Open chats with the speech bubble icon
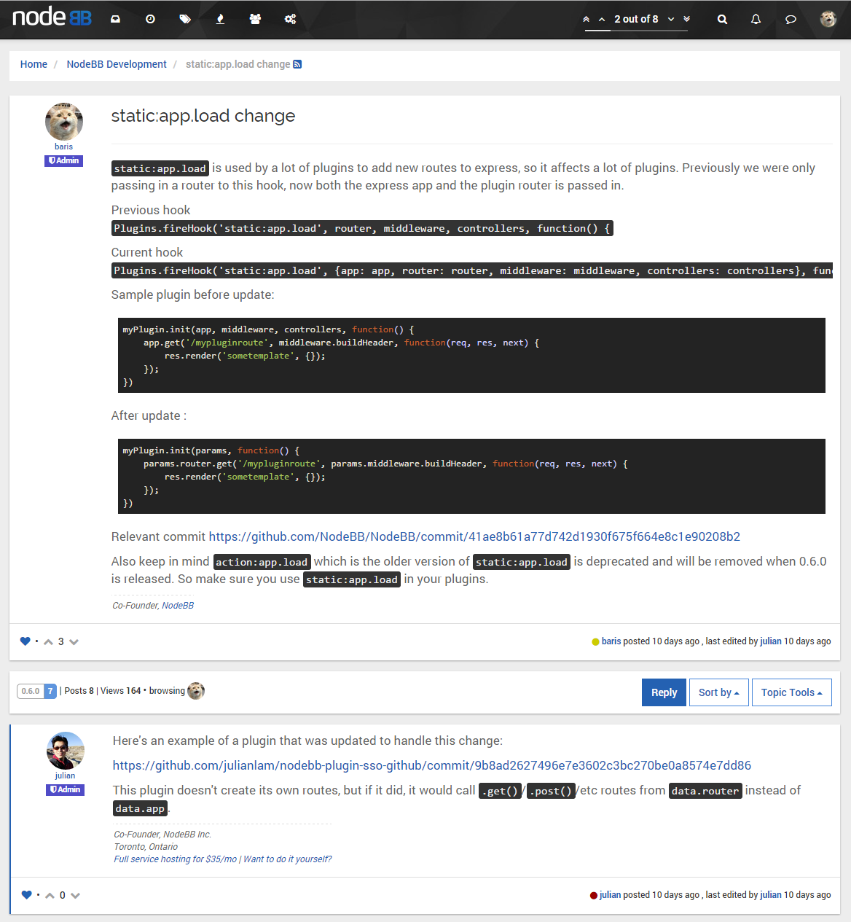Screen dimensions: 851x922 click(x=791, y=19)
